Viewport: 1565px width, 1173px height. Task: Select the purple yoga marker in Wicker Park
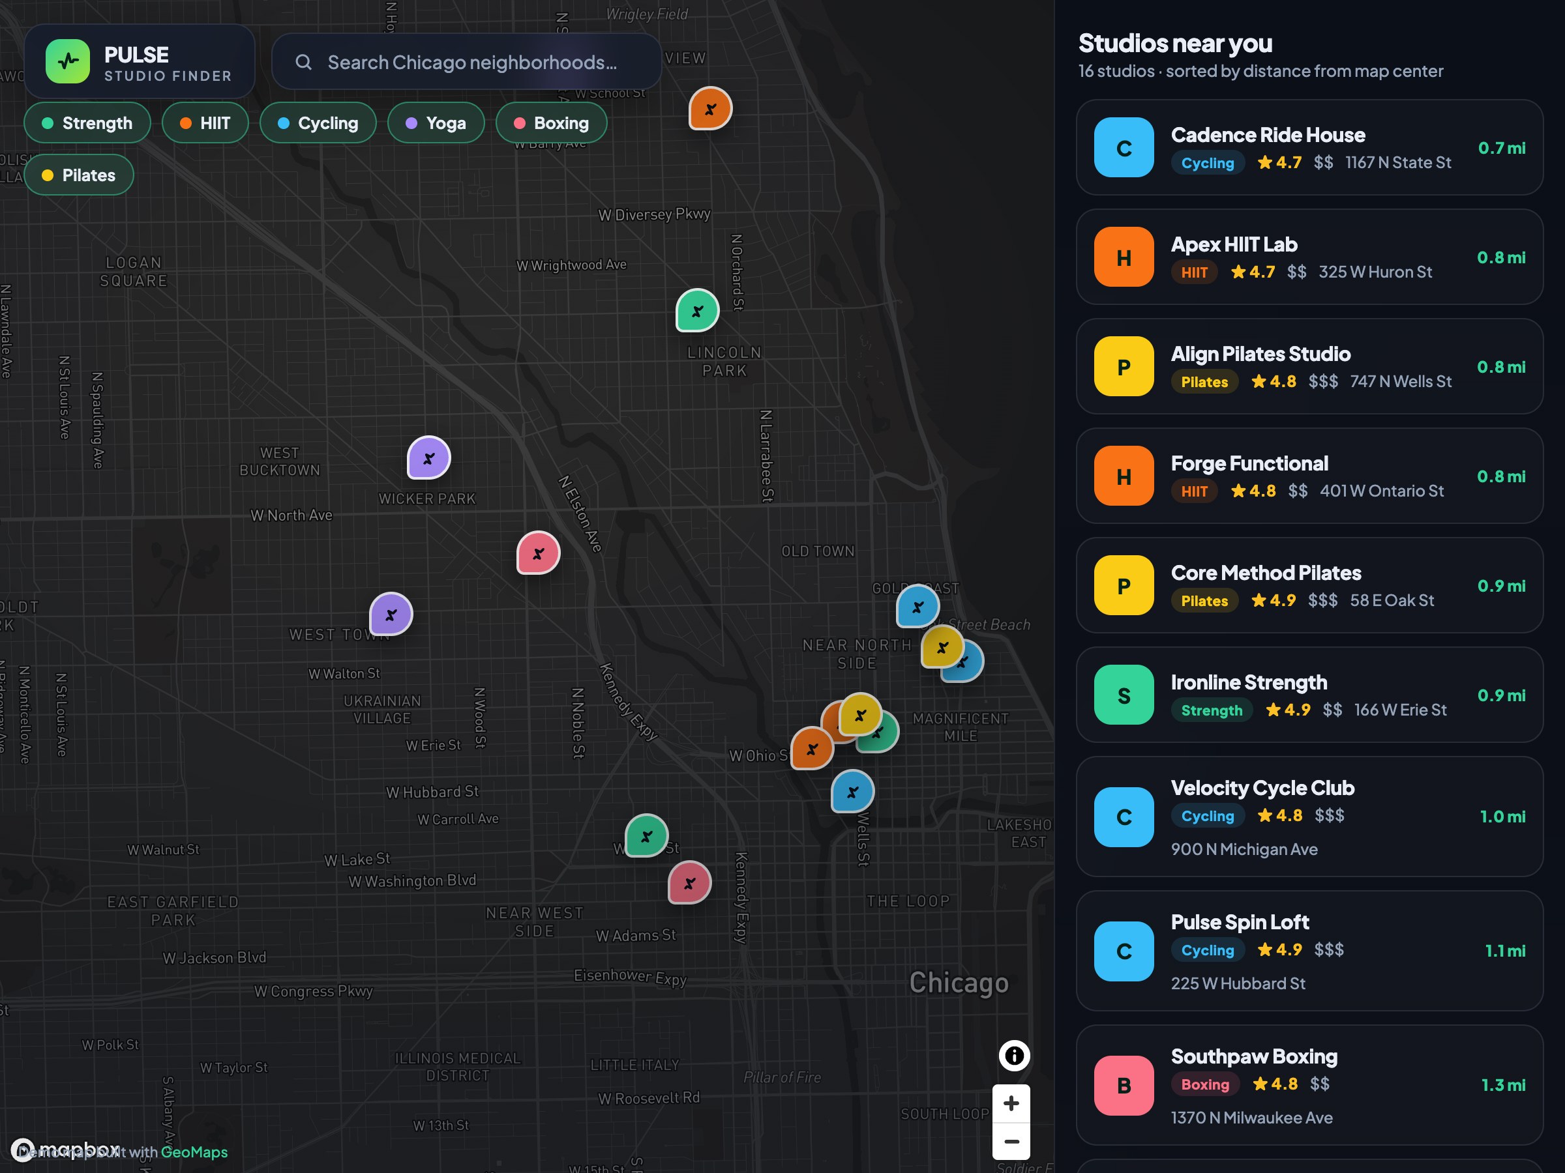[429, 458]
